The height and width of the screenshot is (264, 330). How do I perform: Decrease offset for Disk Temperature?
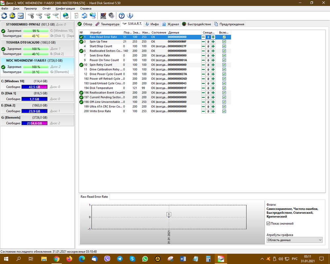[x=203, y=88]
